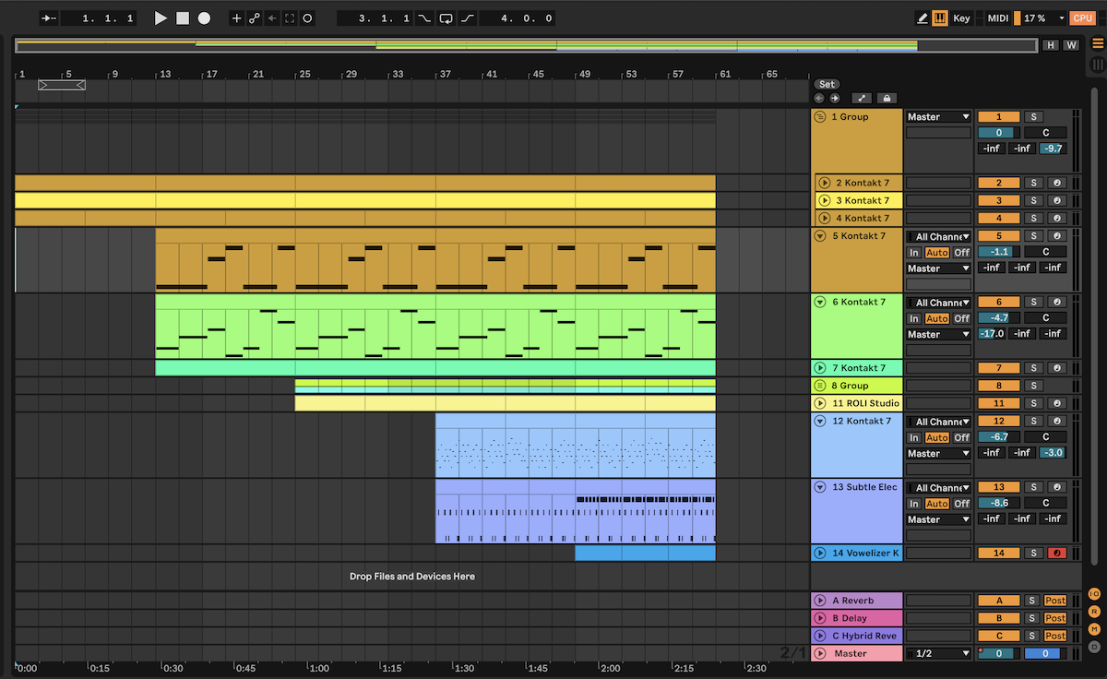Unfold the 8 Group track
1107x679 pixels.
click(820, 386)
